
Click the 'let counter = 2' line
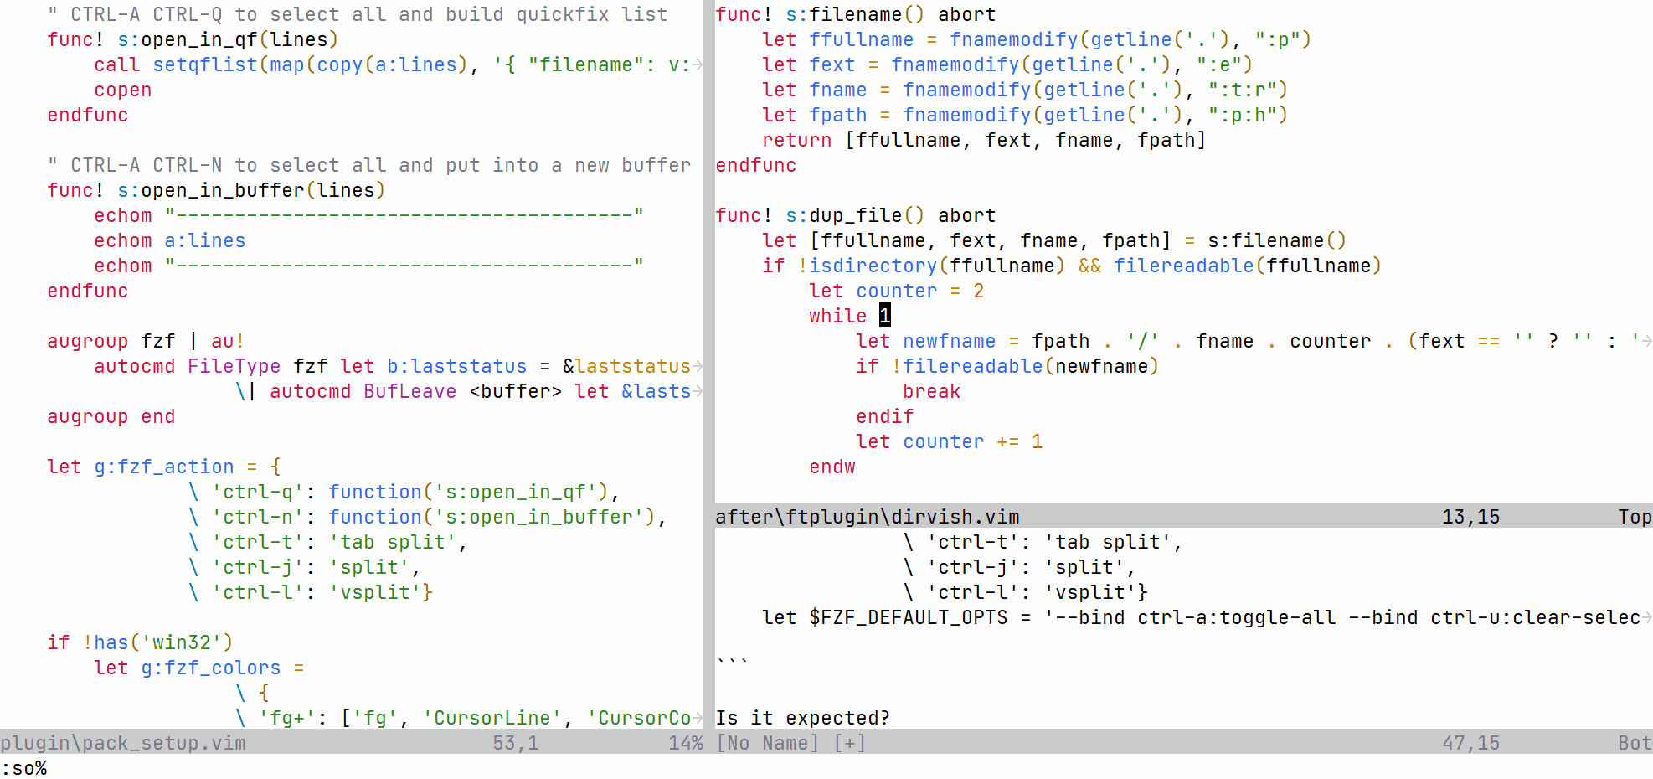897,291
